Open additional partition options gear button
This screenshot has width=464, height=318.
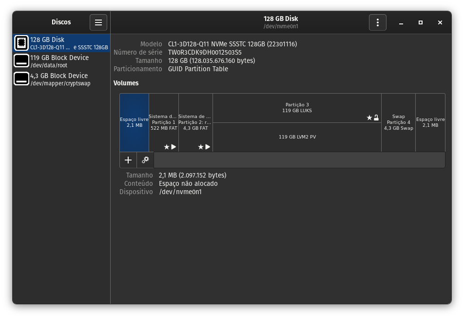[x=145, y=160]
